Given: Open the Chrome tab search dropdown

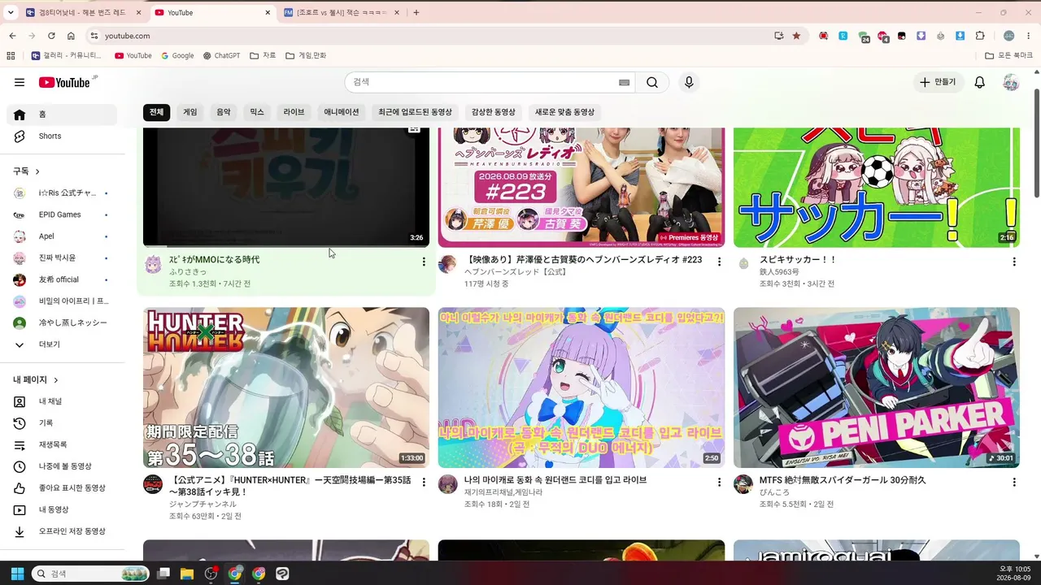Looking at the screenshot, I should (11, 12).
